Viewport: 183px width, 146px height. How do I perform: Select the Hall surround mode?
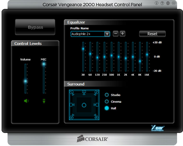click(x=107, y=108)
